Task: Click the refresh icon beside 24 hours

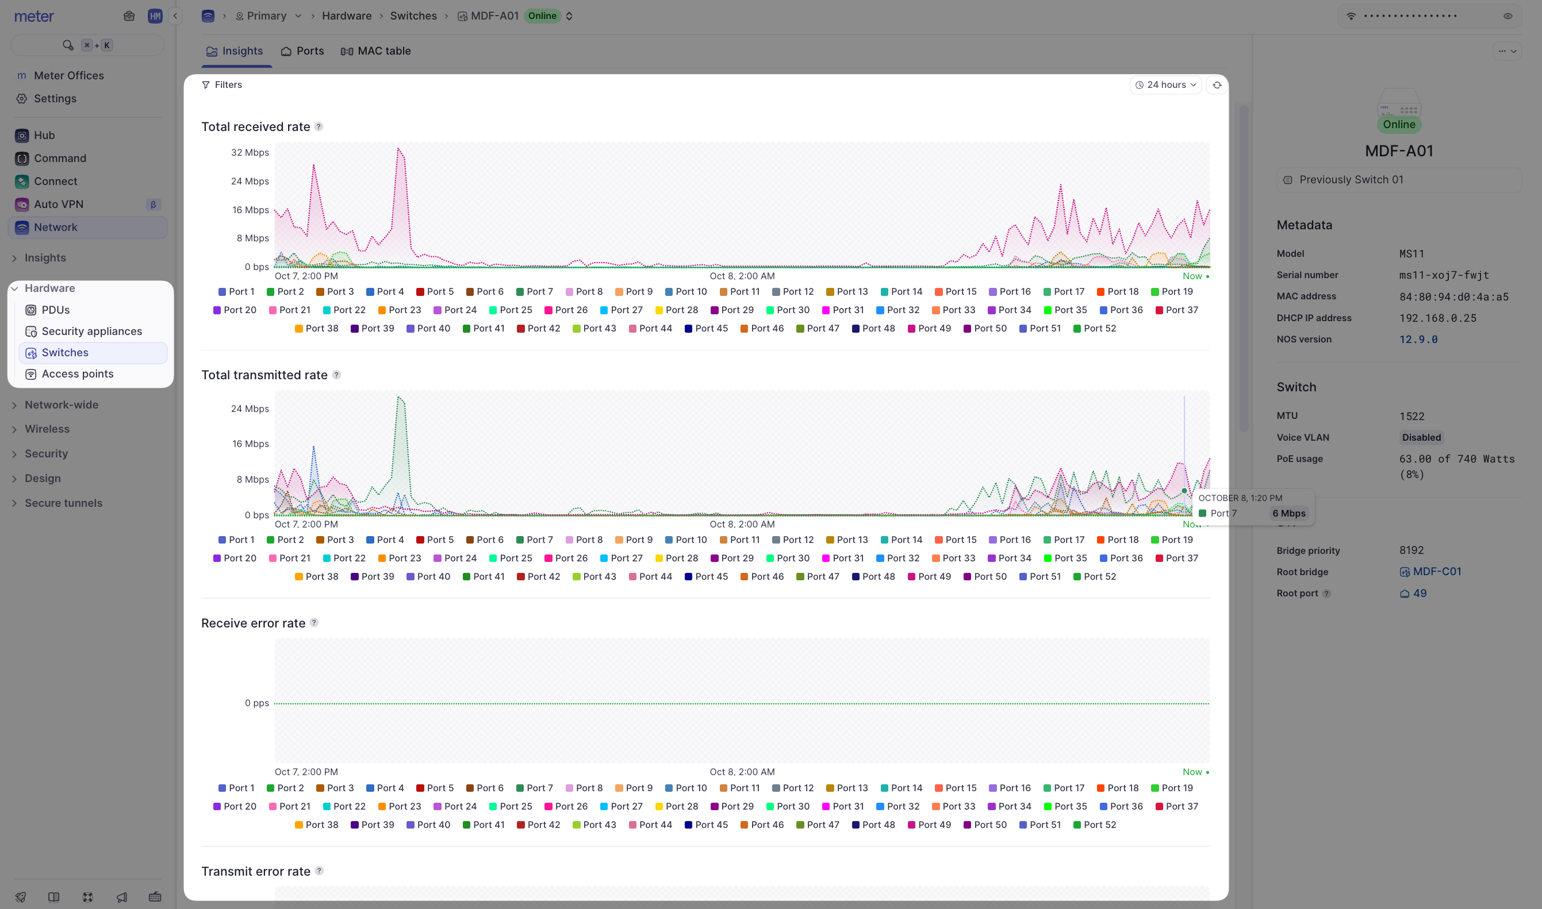Action: pos(1217,85)
